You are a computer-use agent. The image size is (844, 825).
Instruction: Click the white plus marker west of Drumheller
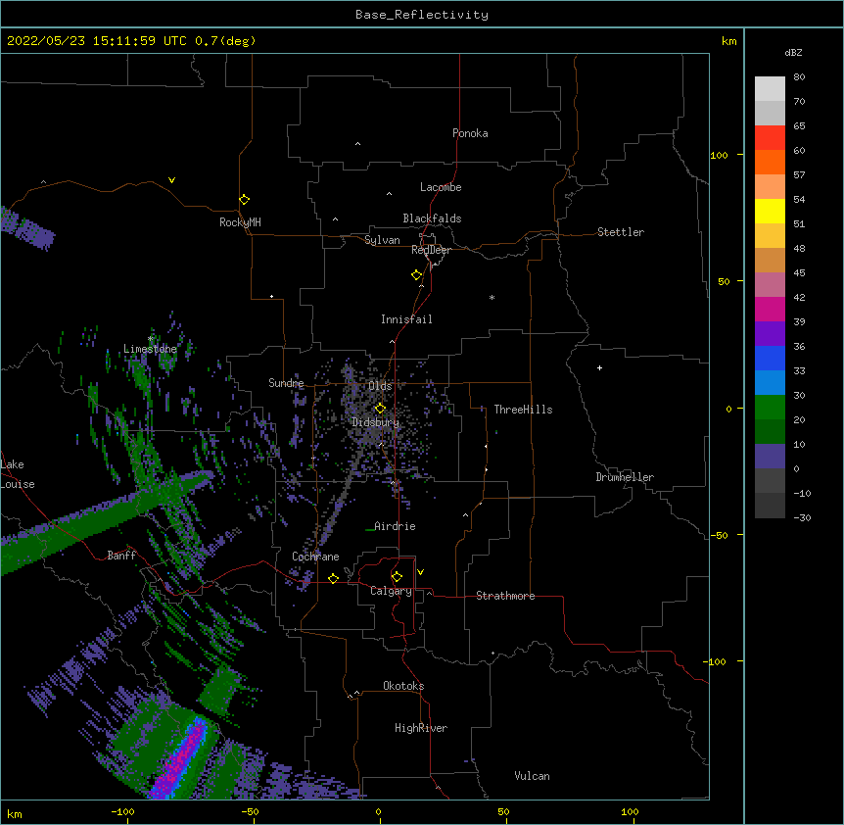599,367
